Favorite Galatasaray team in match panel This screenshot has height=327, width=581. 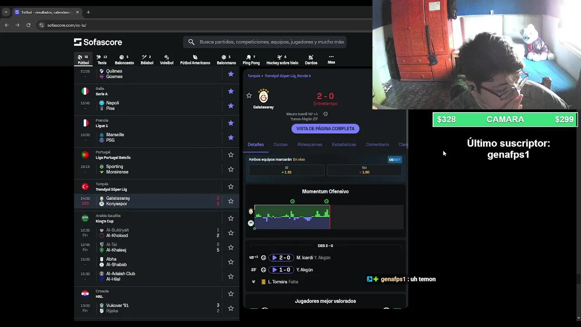249,95
